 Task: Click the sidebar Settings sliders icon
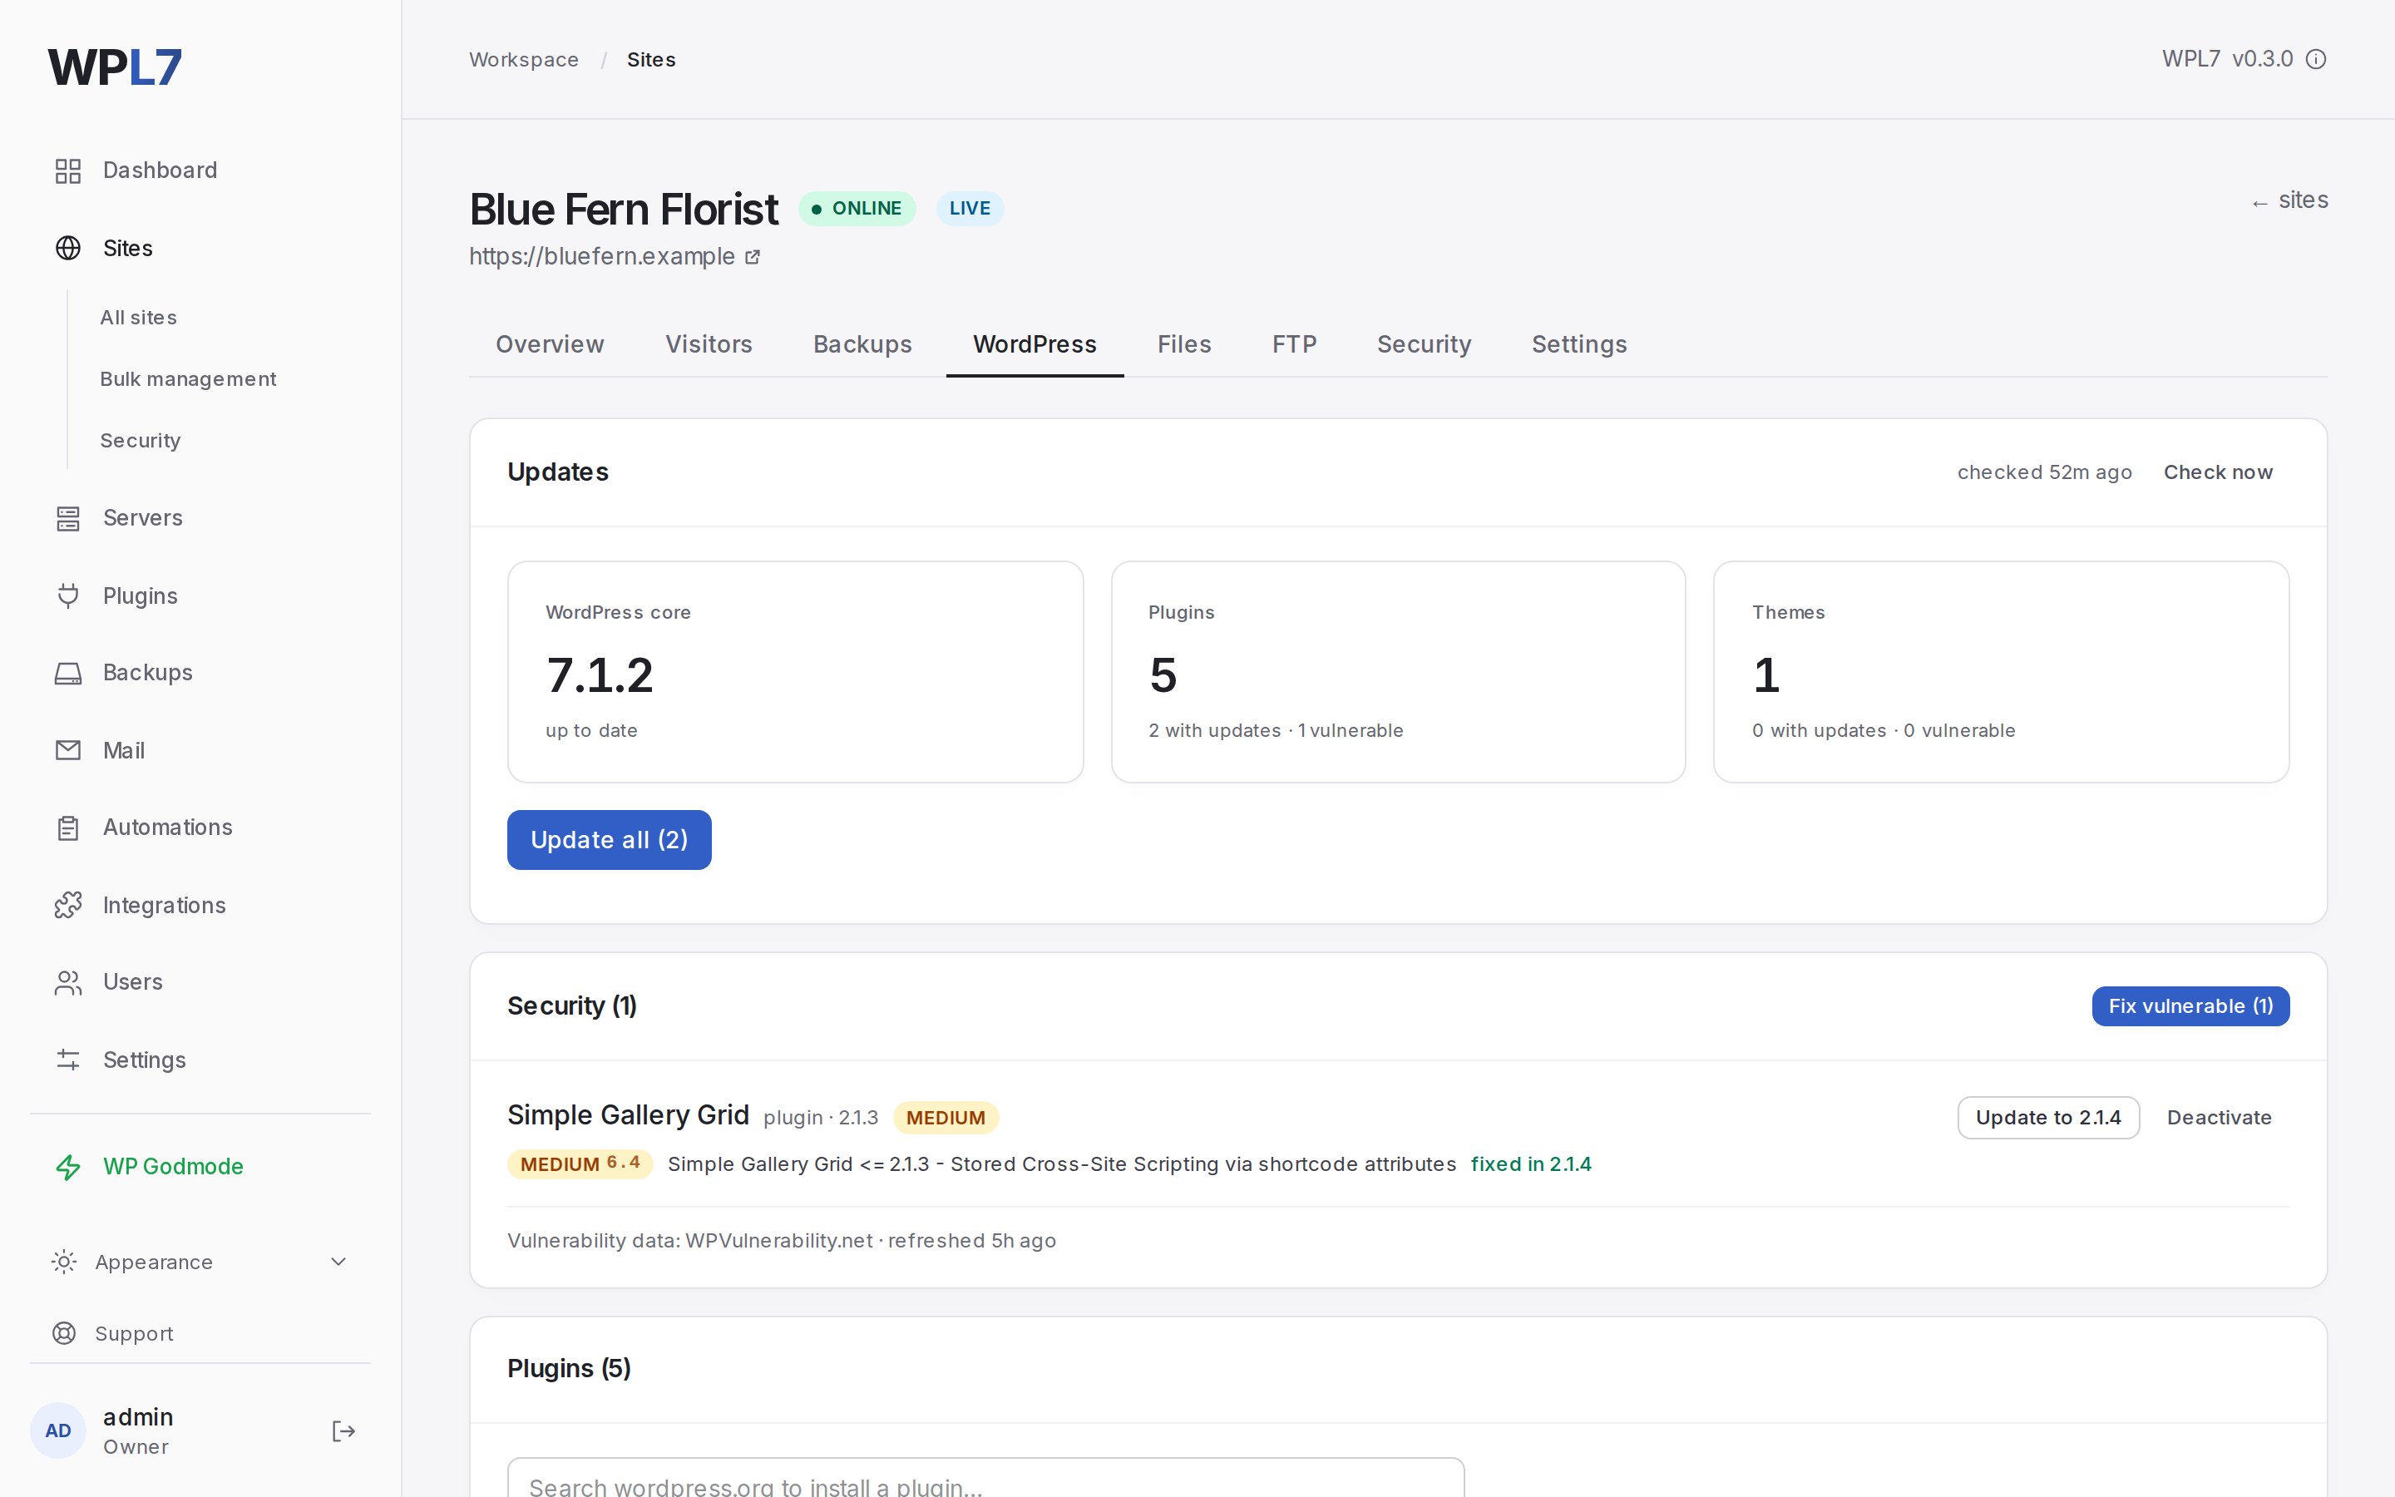[x=67, y=1060]
